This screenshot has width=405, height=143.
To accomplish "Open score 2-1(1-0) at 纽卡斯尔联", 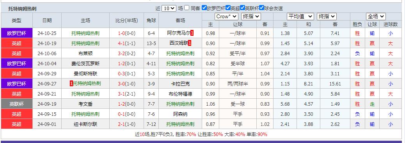I will tap(126, 124).
